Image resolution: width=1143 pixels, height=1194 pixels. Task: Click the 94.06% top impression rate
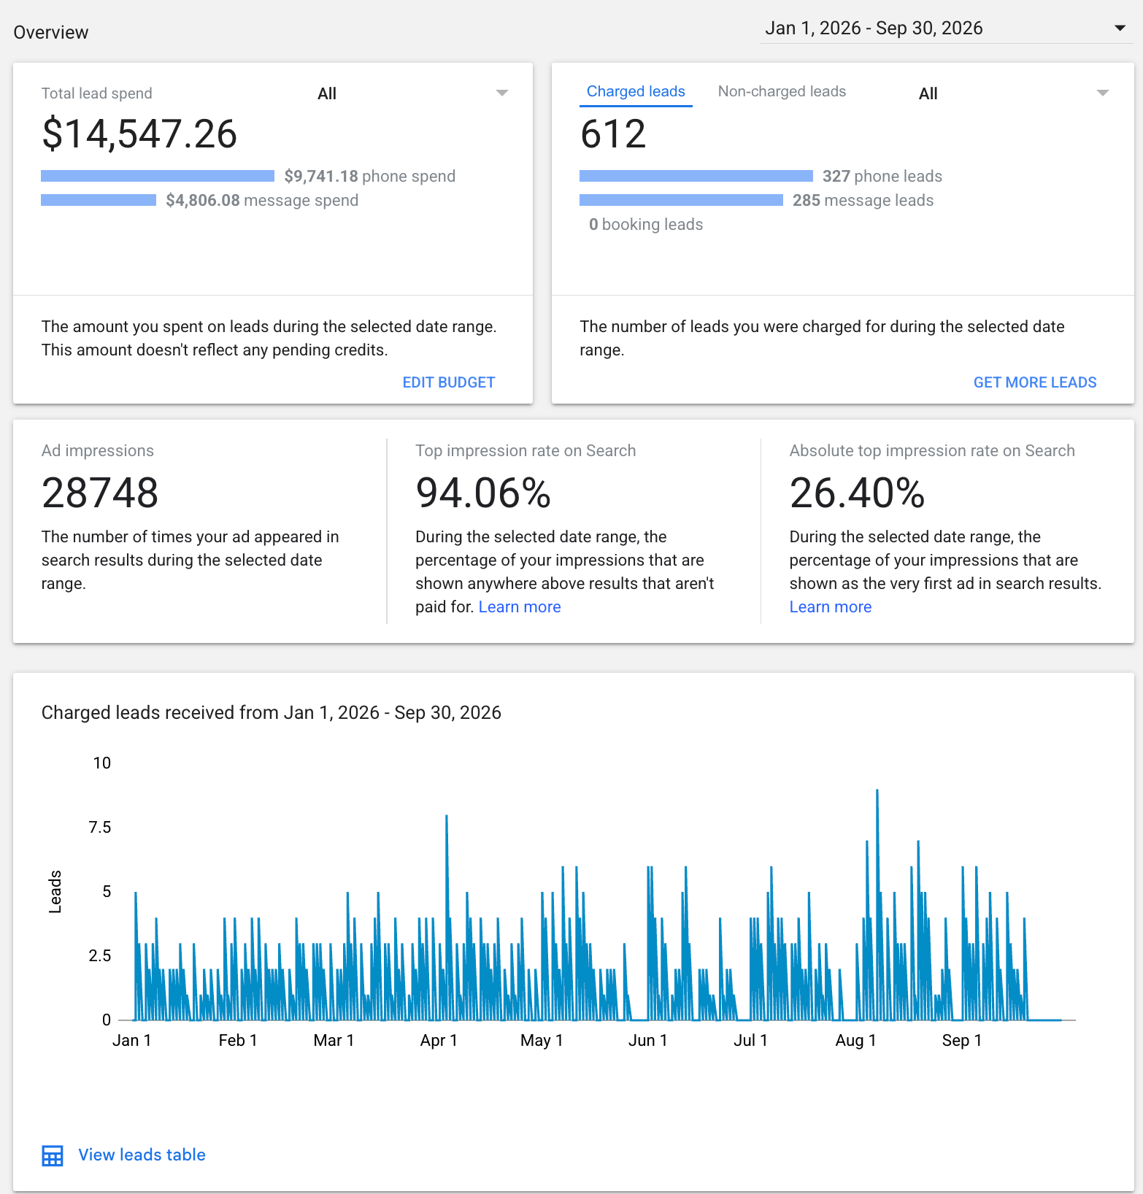[x=483, y=493]
